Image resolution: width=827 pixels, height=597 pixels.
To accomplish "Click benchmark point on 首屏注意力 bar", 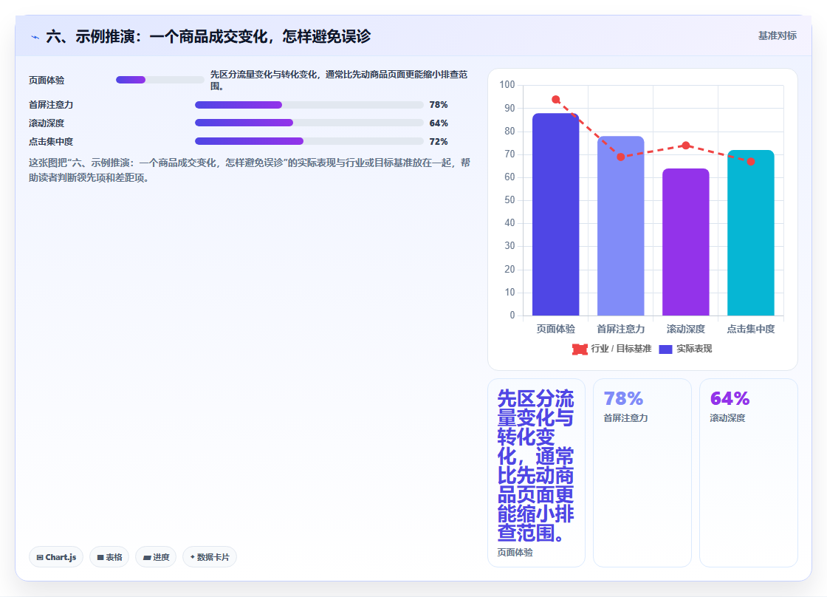I will 621,157.
